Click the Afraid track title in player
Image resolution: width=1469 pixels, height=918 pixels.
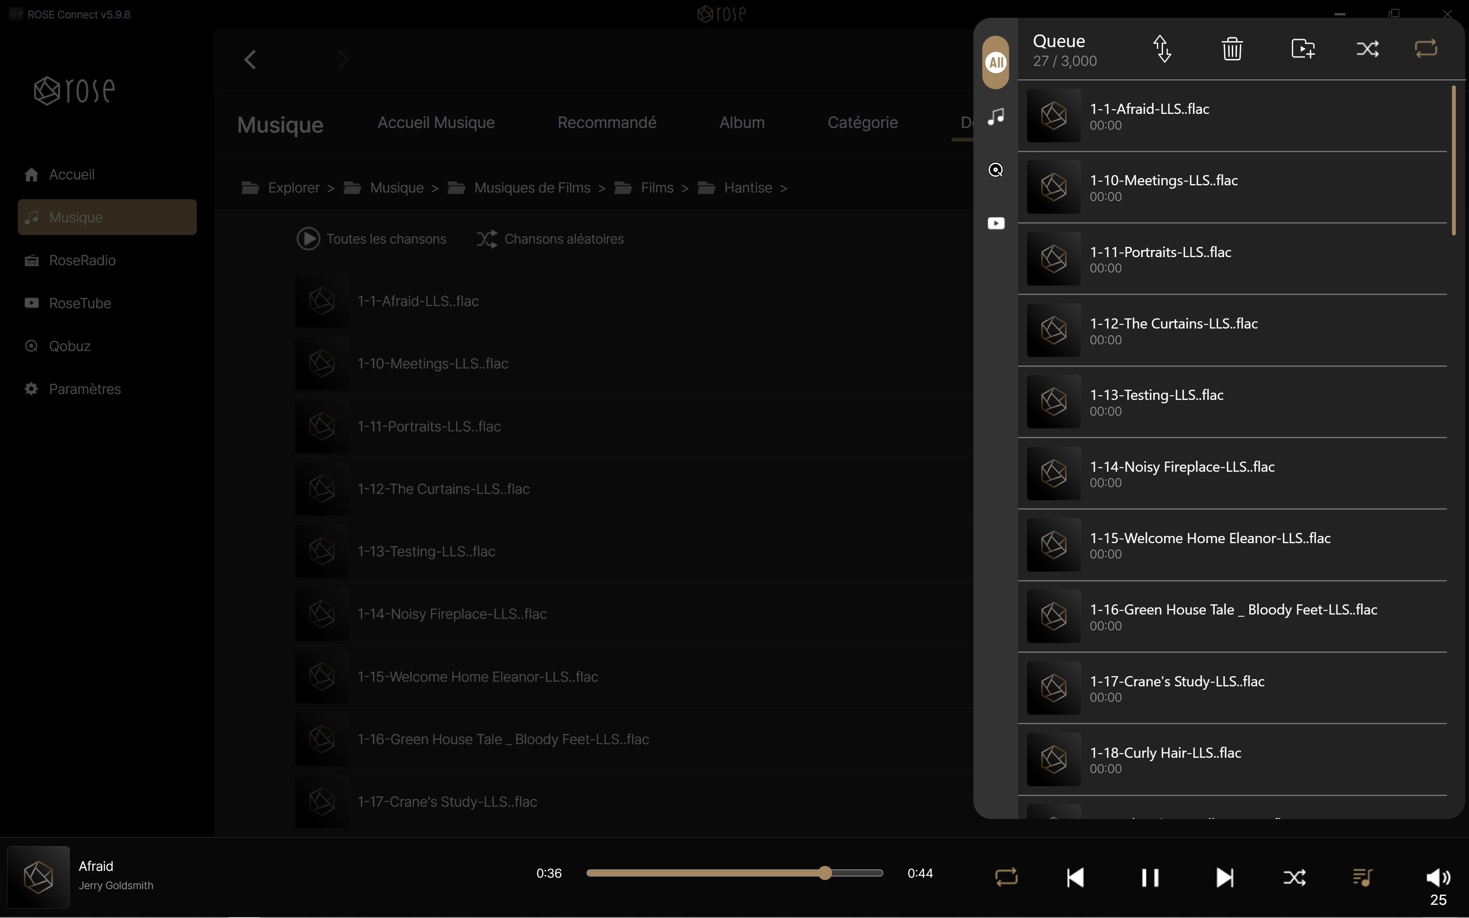click(x=96, y=867)
